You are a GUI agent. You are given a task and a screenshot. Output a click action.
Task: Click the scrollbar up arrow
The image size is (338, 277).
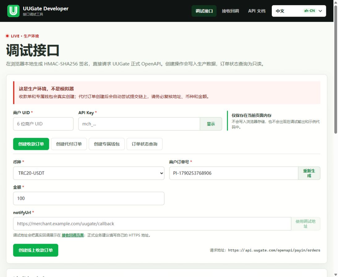coord(336,2)
